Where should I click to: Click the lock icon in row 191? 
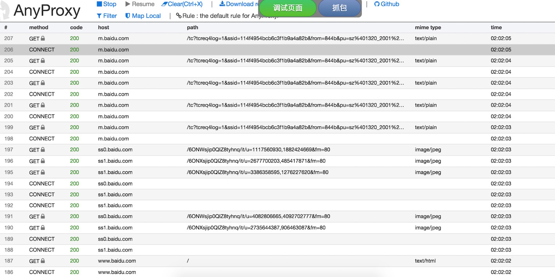[43, 216]
